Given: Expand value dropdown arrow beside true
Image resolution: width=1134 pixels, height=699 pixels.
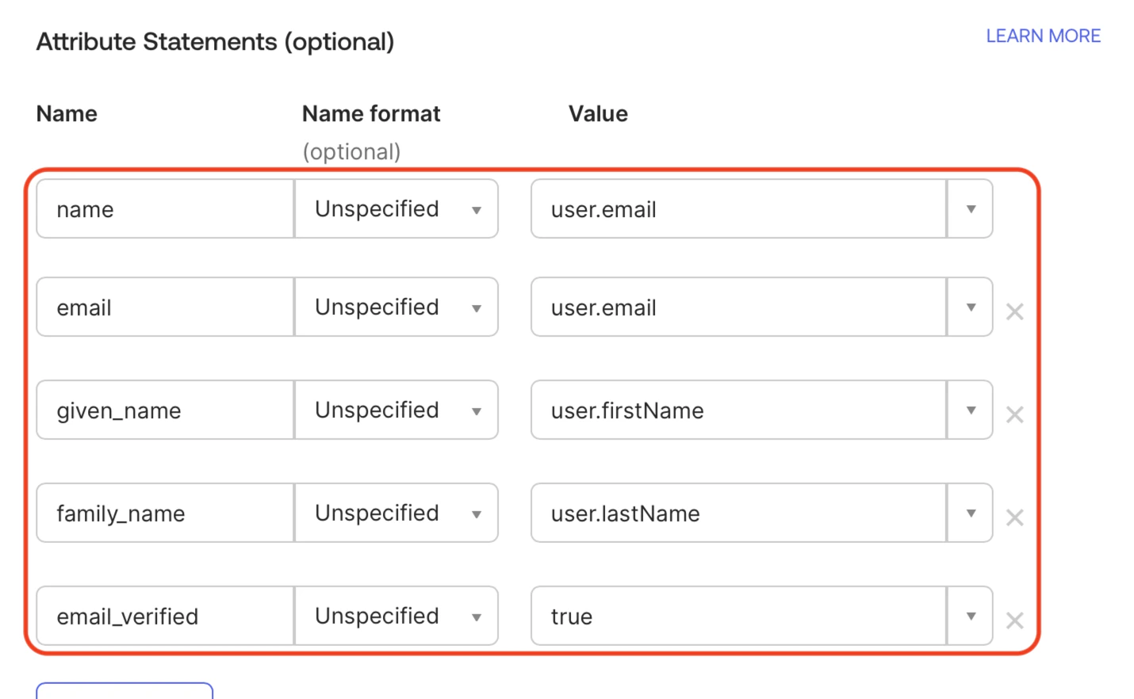Looking at the screenshot, I should coord(971,617).
